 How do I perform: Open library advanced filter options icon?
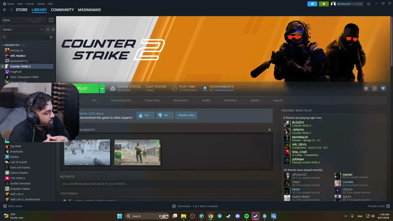51,37
